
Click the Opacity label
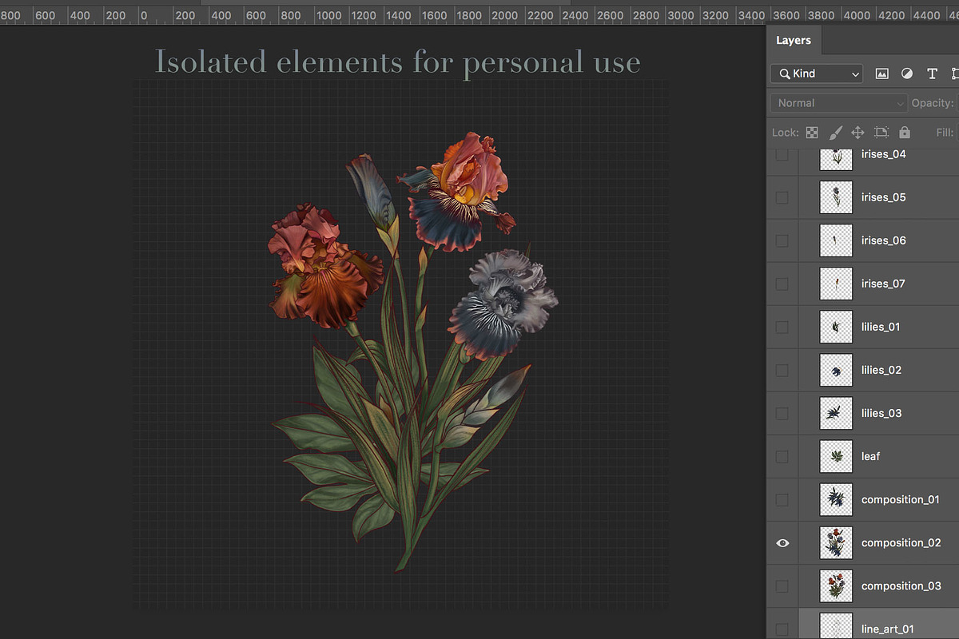pos(933,103)
